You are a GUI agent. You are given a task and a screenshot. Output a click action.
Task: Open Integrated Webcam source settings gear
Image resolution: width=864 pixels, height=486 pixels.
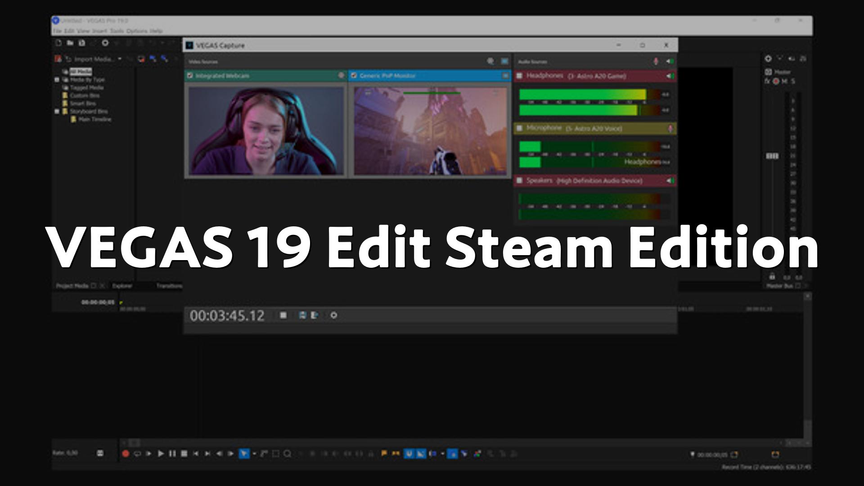[x=341, y=76]
